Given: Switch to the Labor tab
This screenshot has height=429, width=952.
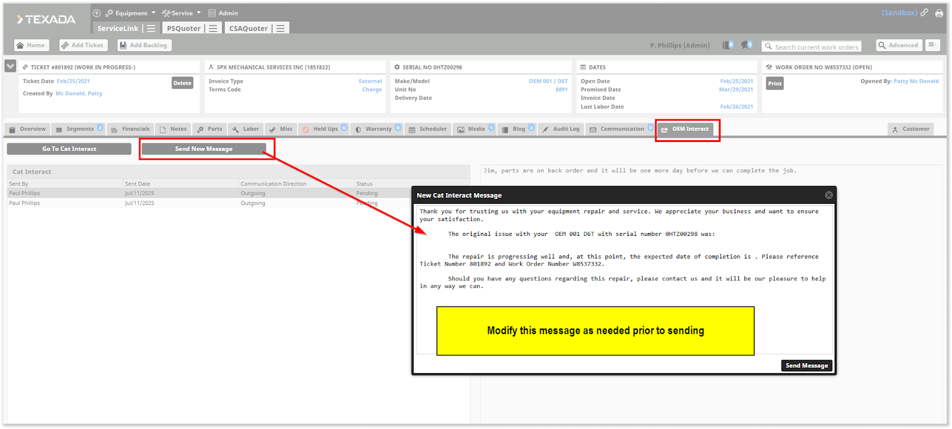Looking at the screenshot, I should coord(246,129).
